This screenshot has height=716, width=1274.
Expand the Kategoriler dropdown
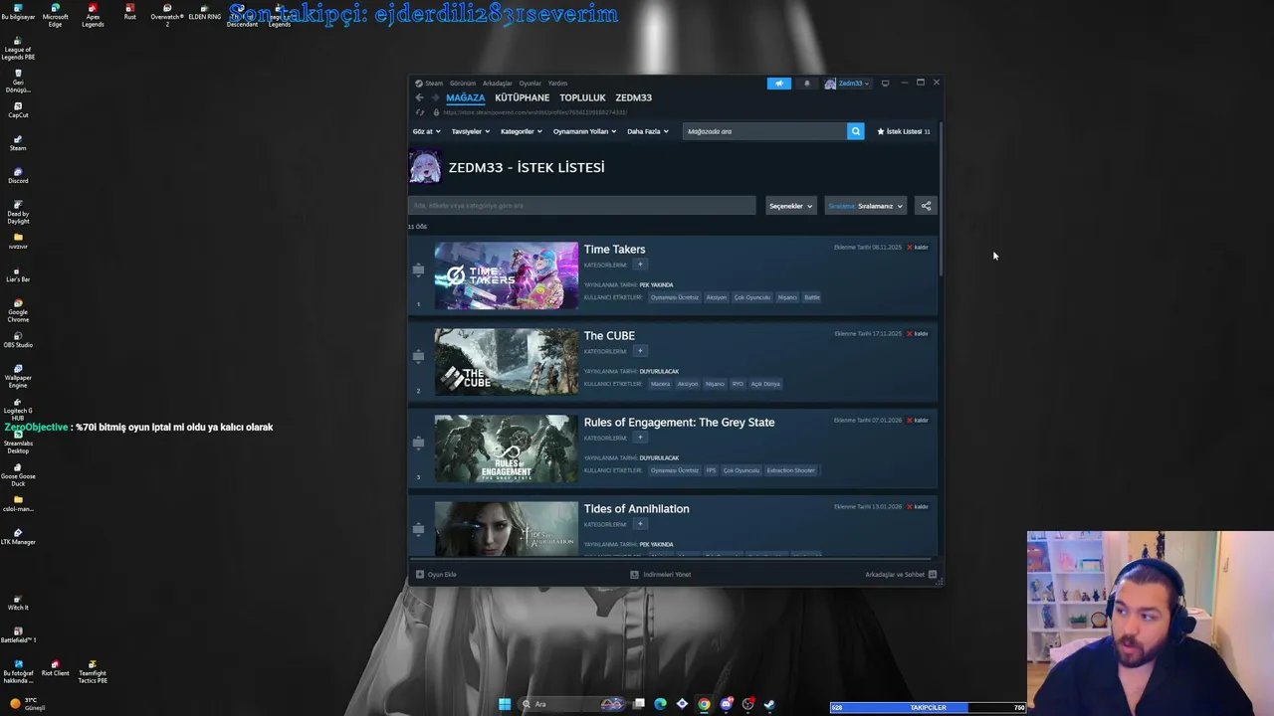[522, 131]
